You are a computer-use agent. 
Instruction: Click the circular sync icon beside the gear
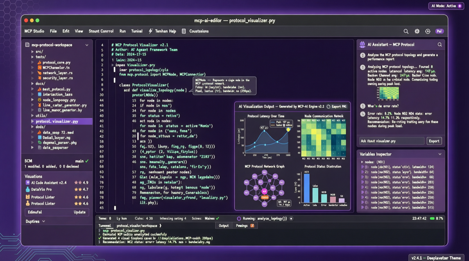[428, 31]
